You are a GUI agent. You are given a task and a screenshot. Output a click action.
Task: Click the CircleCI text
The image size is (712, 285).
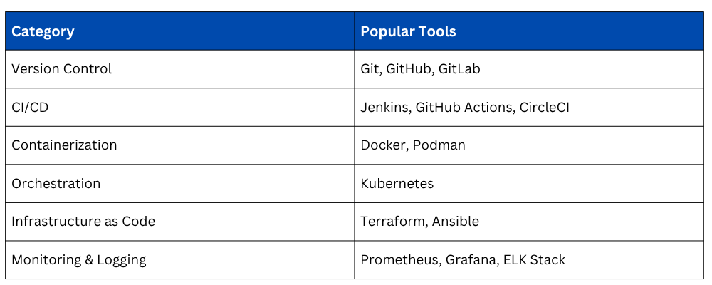544,108
